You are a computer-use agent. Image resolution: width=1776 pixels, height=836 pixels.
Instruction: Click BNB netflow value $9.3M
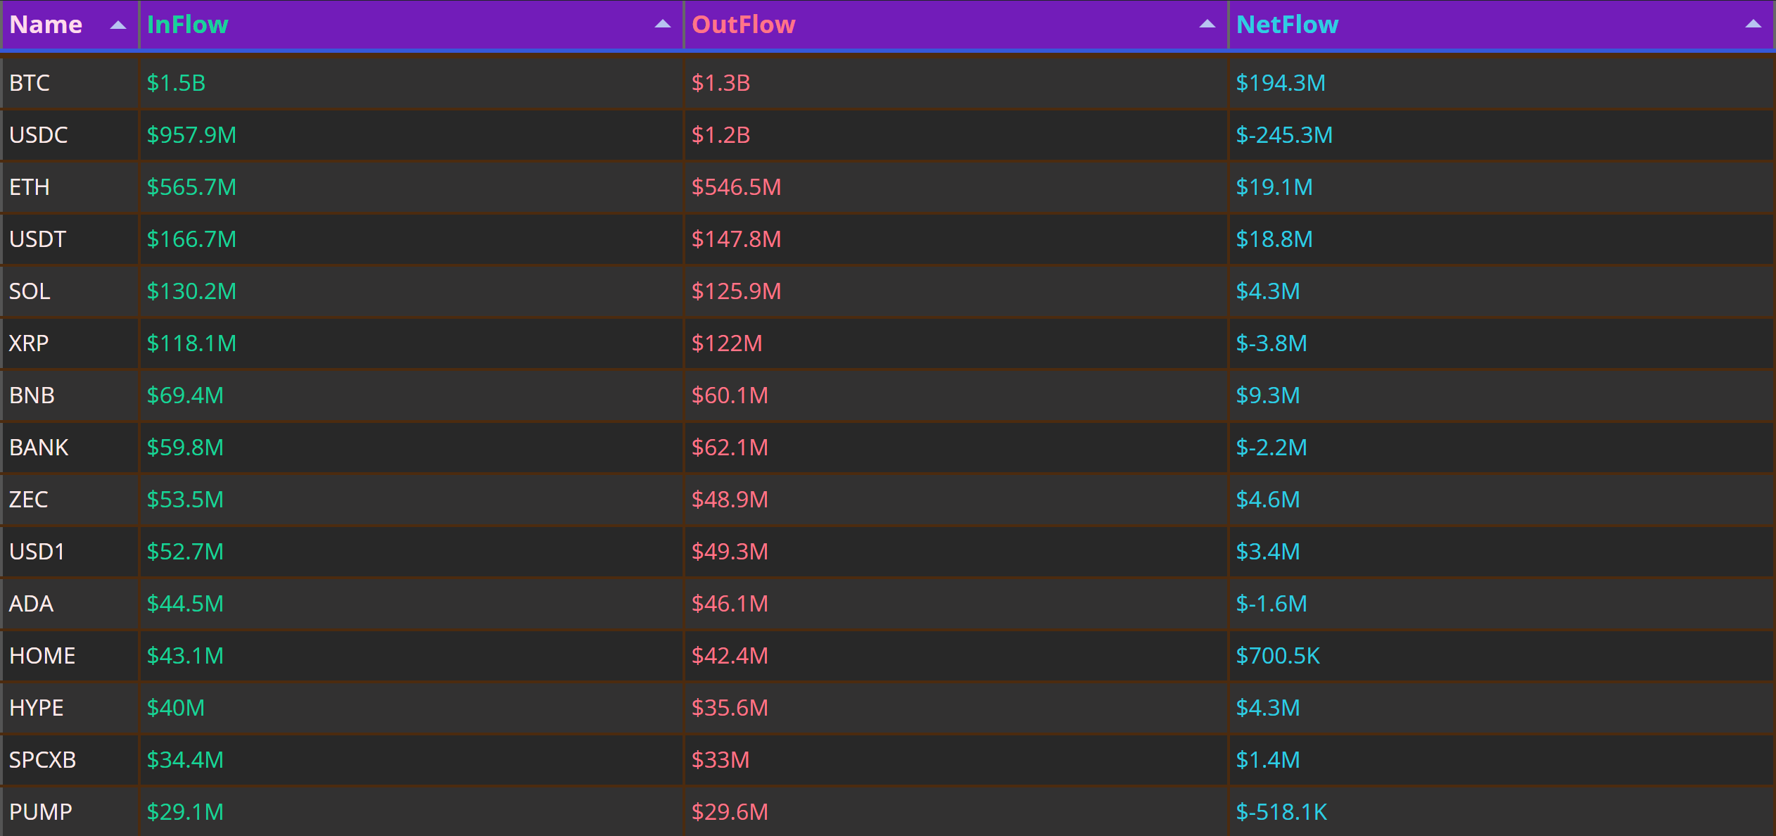tap(1268, 395)
